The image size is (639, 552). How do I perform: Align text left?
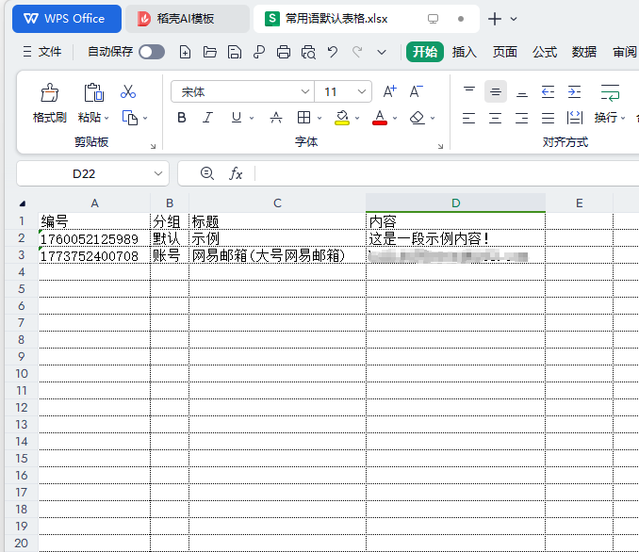click(469, 118)
